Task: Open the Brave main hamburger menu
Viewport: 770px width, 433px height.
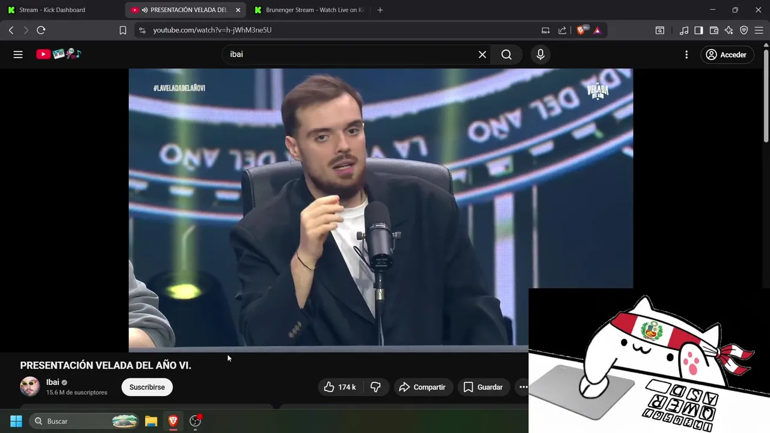Action: point(759,30)
